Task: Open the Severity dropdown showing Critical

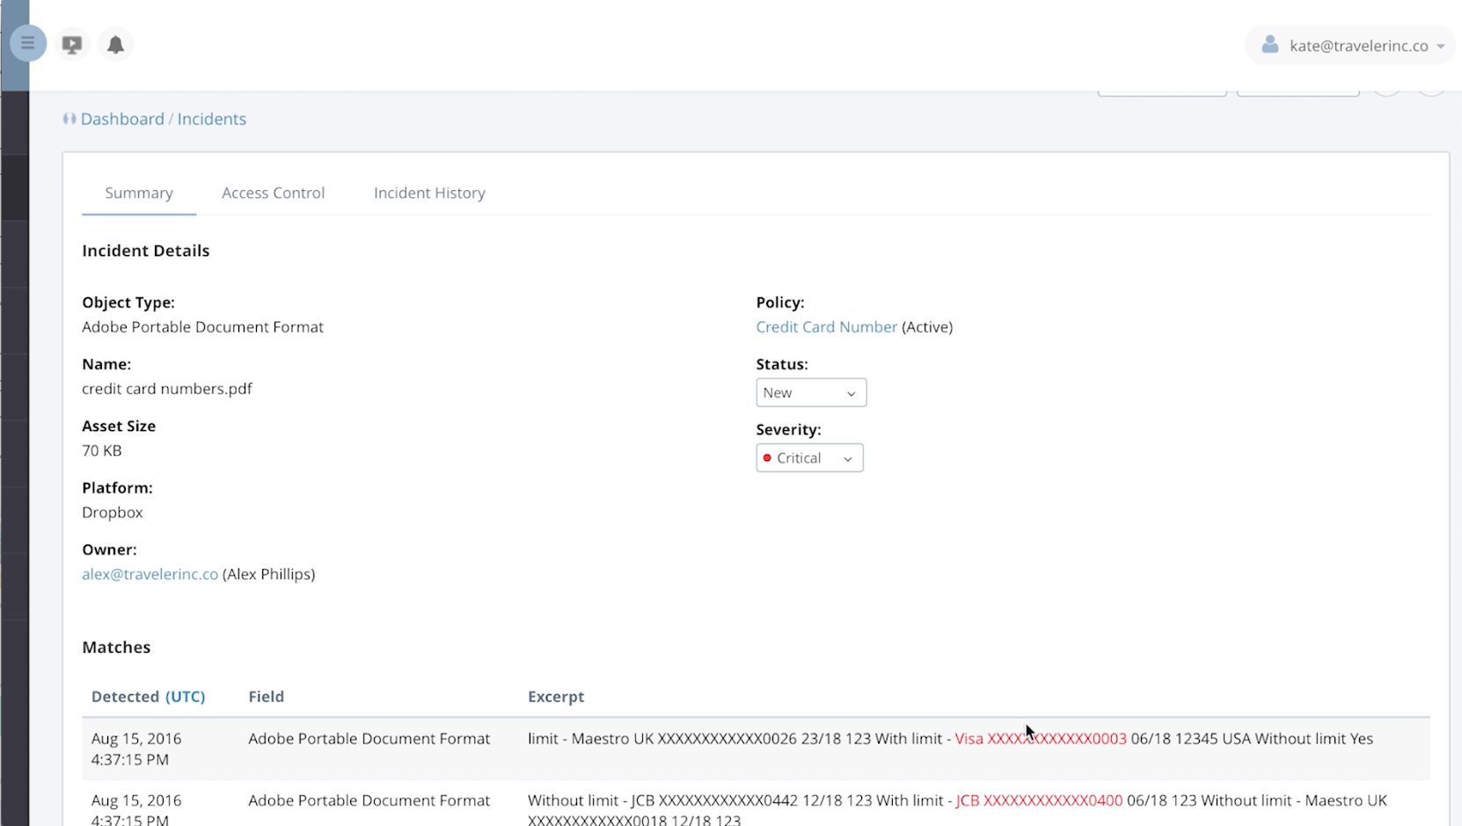Action: point(809,458)
